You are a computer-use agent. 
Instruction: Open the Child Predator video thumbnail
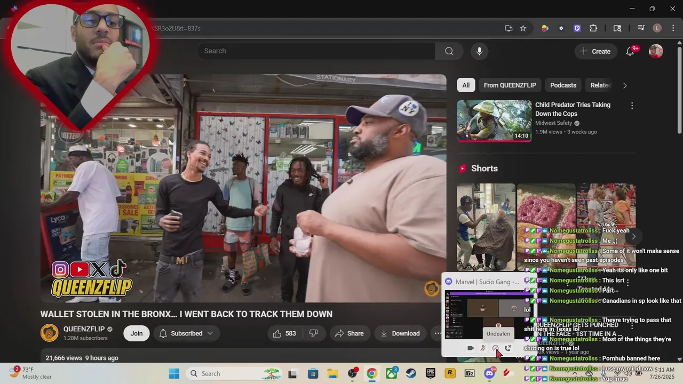click(494, 121)
